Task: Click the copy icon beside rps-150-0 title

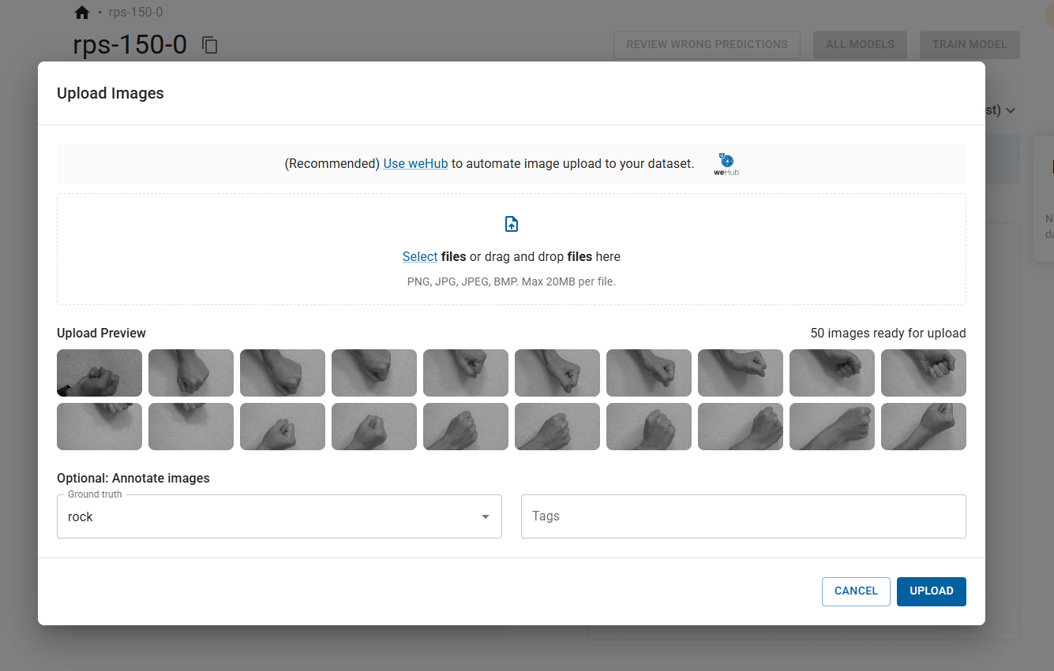Action: (209, 45)
